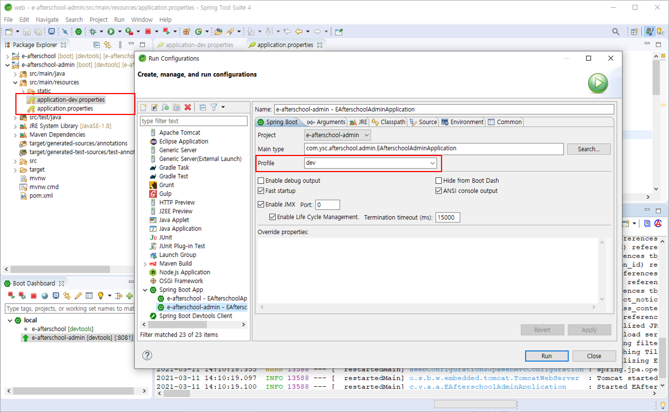Click the New toolbar icon
This screenshot has width=669, height=412.
pos(9,31)
